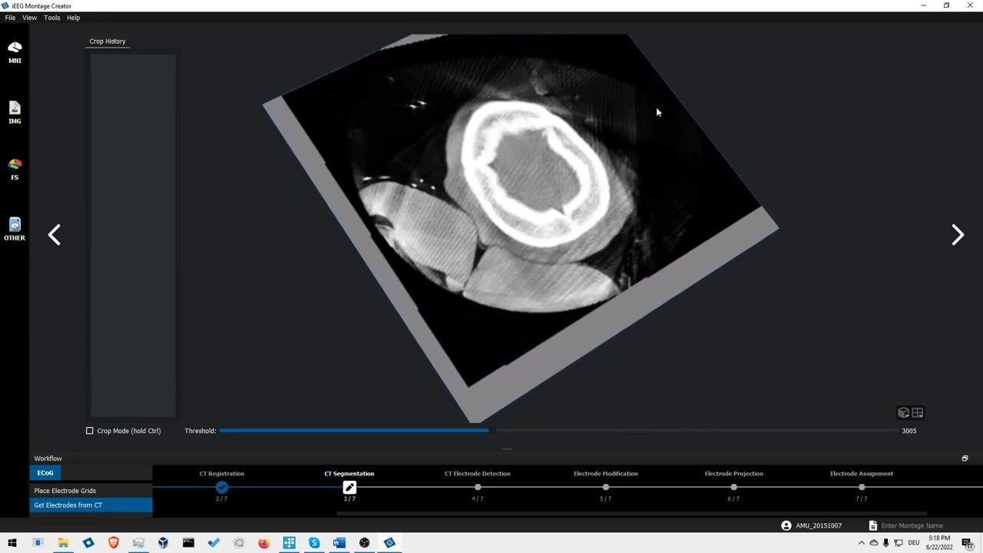The width and height of the screenshot is (983, 553).
Task: Open OBS Studio from taskbar
Action: pyautogui.click(x=365, y=543)
